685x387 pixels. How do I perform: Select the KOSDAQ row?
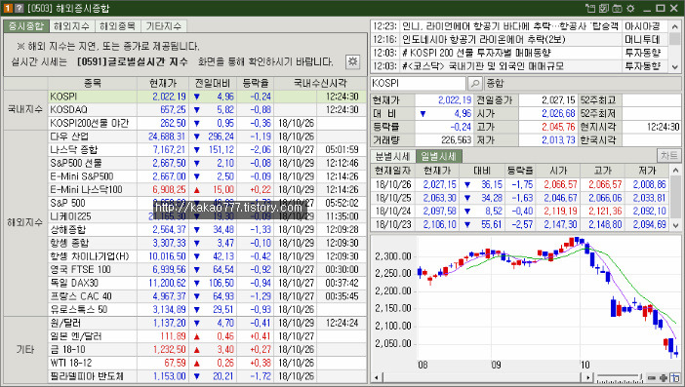click(207, 109)
